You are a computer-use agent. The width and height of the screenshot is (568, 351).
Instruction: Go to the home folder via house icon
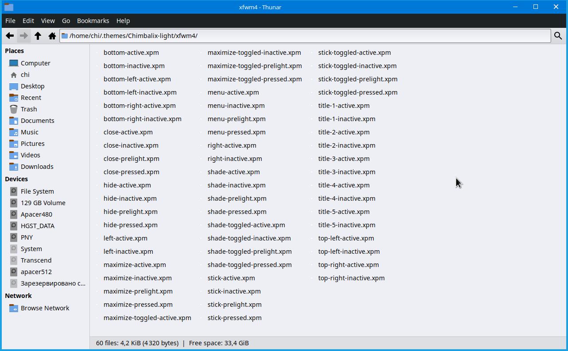(x=52, y=36)
